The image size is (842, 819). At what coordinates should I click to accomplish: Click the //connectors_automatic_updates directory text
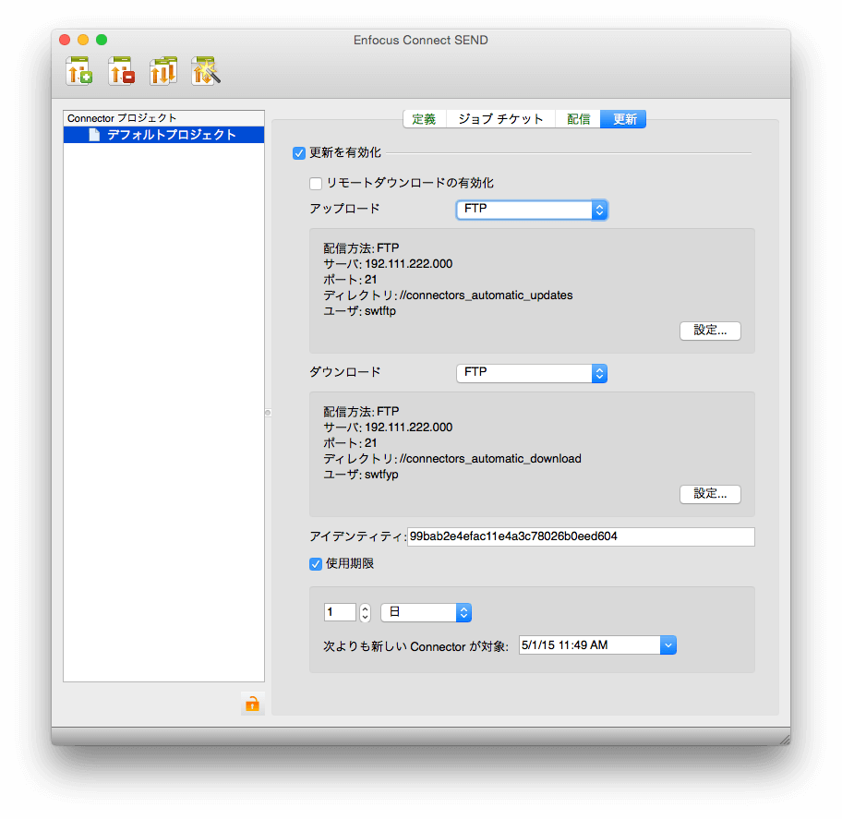486,295
